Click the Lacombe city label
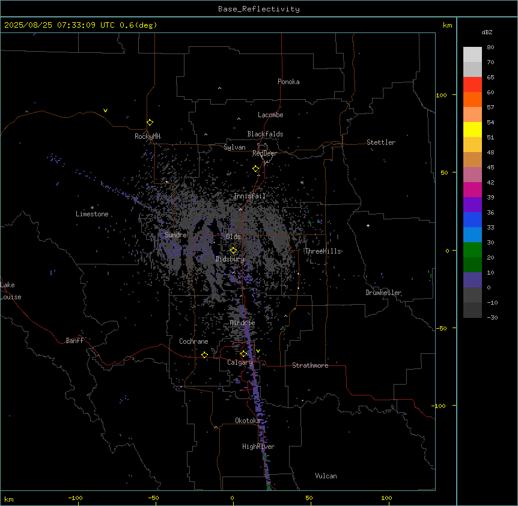The height and width of the screenshot is (506, 518). click(x=270, y=115)
